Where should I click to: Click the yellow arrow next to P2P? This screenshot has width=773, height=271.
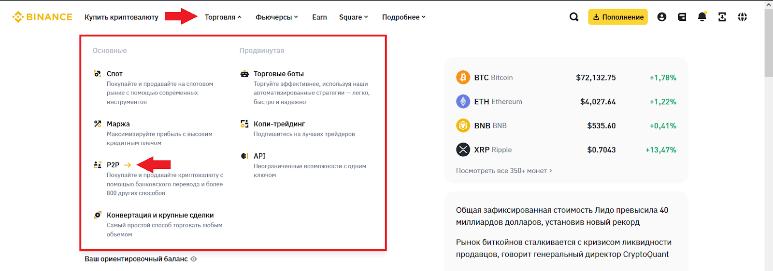[128, 165]
